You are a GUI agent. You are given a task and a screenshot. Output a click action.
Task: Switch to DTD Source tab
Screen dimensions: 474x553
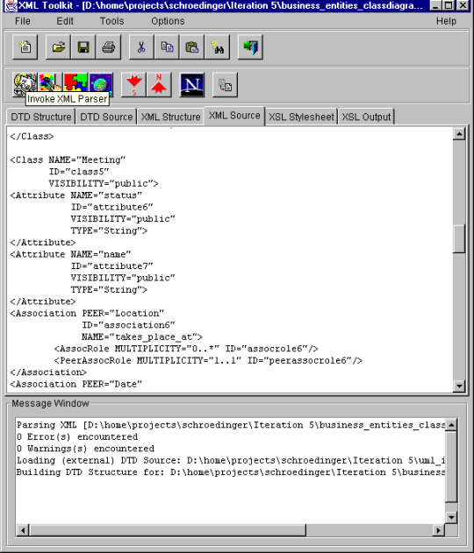pos(106,117)
